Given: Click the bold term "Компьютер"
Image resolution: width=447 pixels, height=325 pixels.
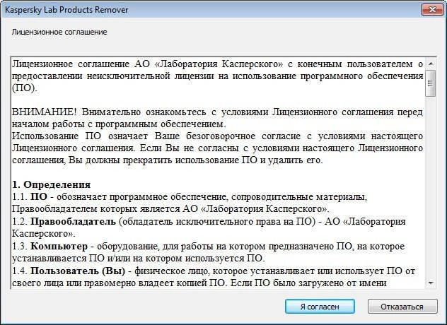Looking at the screenshot, I should point(59,246).
